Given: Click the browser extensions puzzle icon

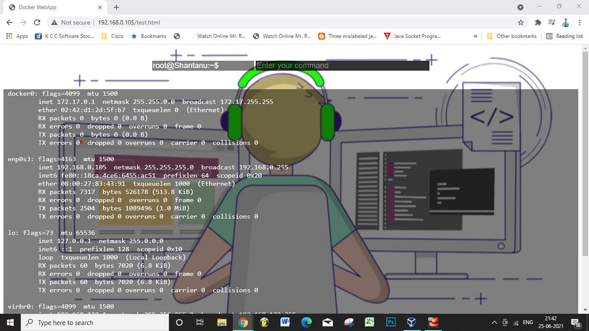Looking at the screenshot, I should [x=537, y=22].
